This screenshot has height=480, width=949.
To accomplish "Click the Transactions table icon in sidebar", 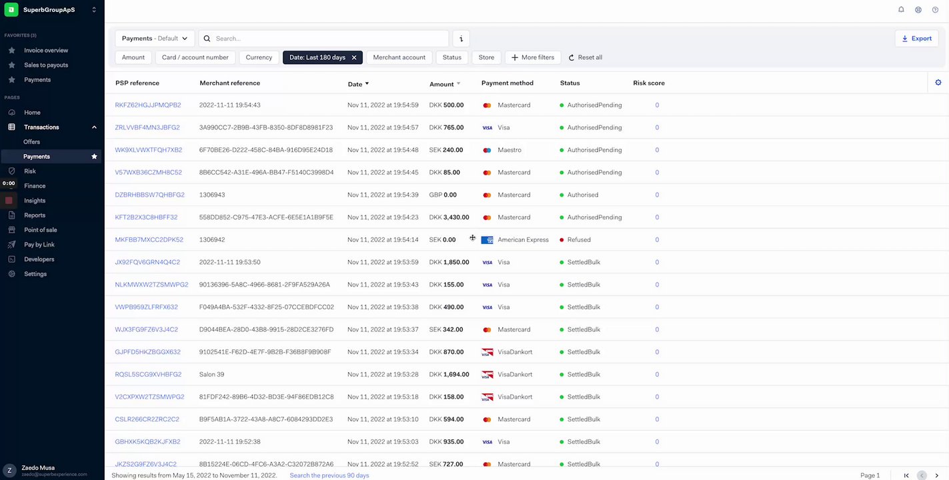I will (x=11, y=127).
